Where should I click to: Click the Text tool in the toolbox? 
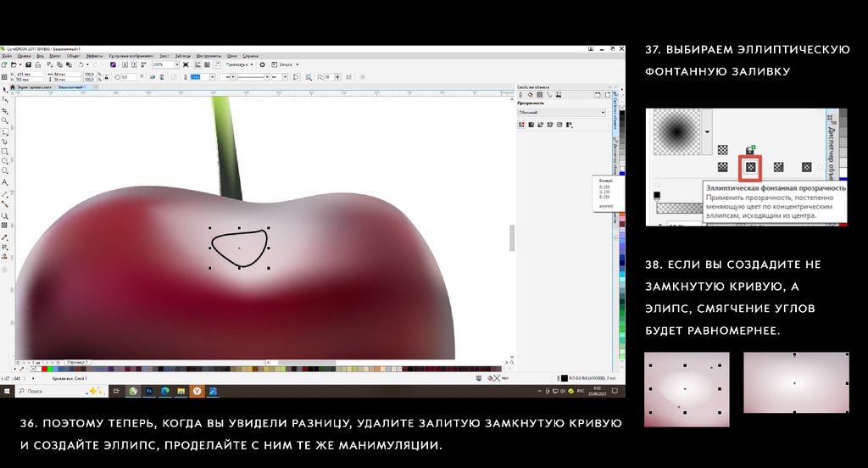coord(5,182)
